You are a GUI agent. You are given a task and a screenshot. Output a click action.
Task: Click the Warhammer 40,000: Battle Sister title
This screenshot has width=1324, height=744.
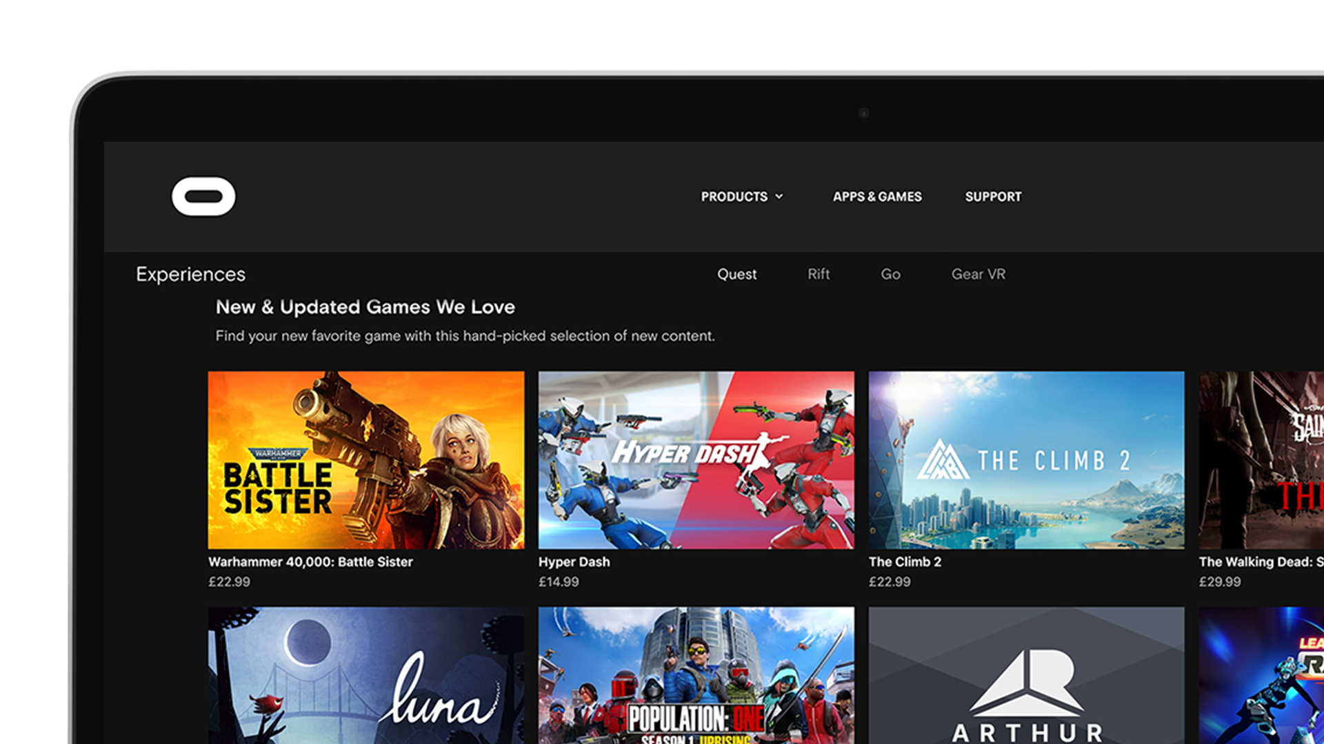pos(310,562)
